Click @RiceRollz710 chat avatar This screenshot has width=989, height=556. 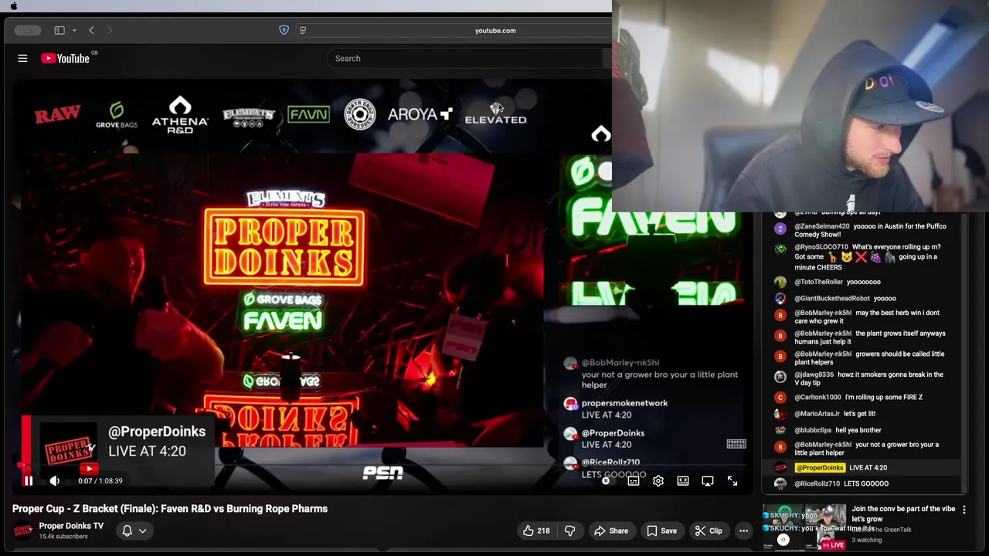[x=780, y=484]
